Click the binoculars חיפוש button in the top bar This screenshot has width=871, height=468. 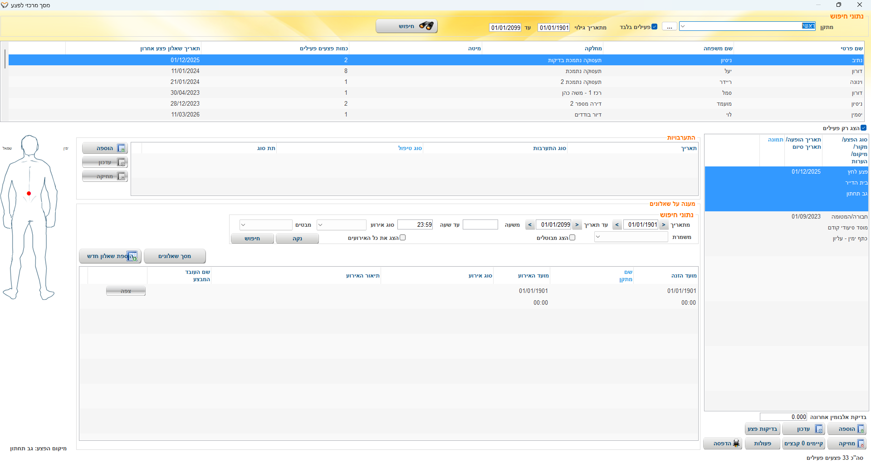(406, 26)
